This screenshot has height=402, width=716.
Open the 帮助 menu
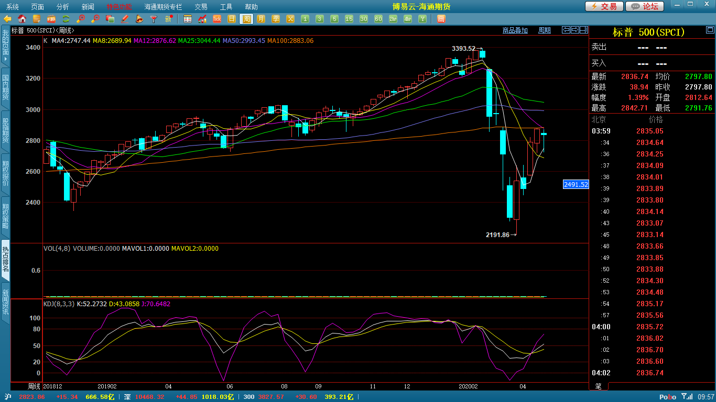[251, 7]
